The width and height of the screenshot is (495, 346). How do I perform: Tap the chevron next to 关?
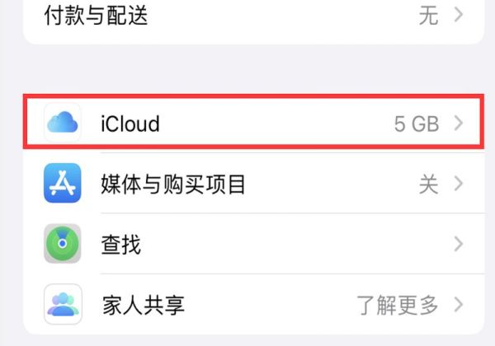(459, 184)
